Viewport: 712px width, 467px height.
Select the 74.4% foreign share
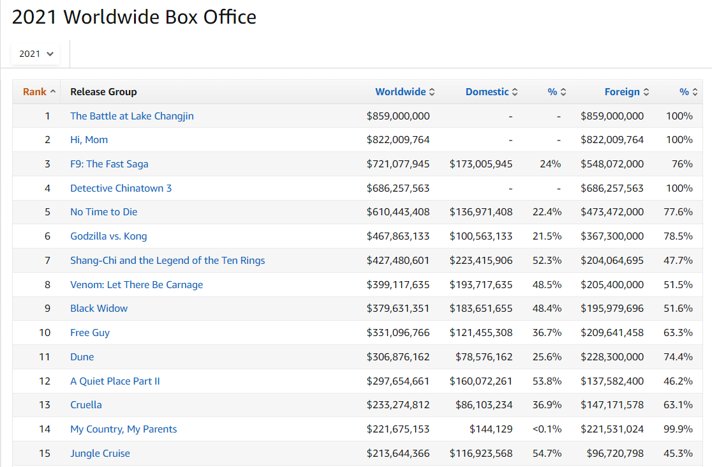click(678, 357)
